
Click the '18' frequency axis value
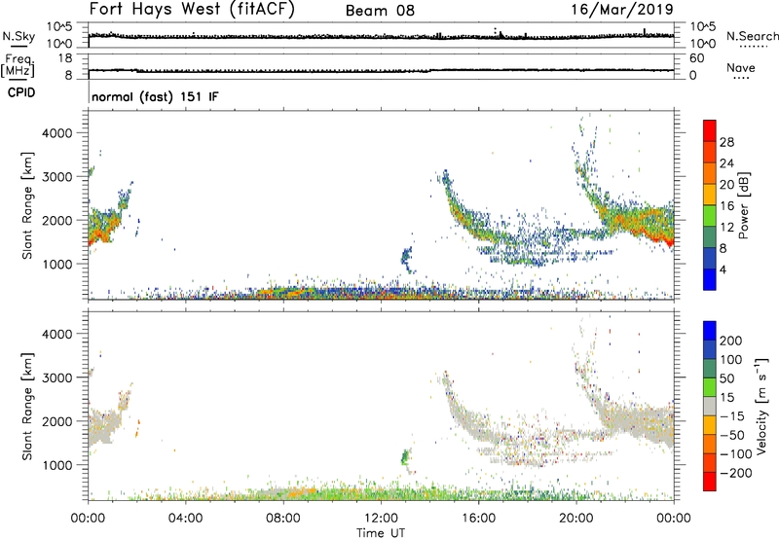coord(65,58)
